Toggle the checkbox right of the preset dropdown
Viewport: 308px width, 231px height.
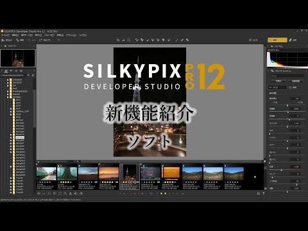290,87
